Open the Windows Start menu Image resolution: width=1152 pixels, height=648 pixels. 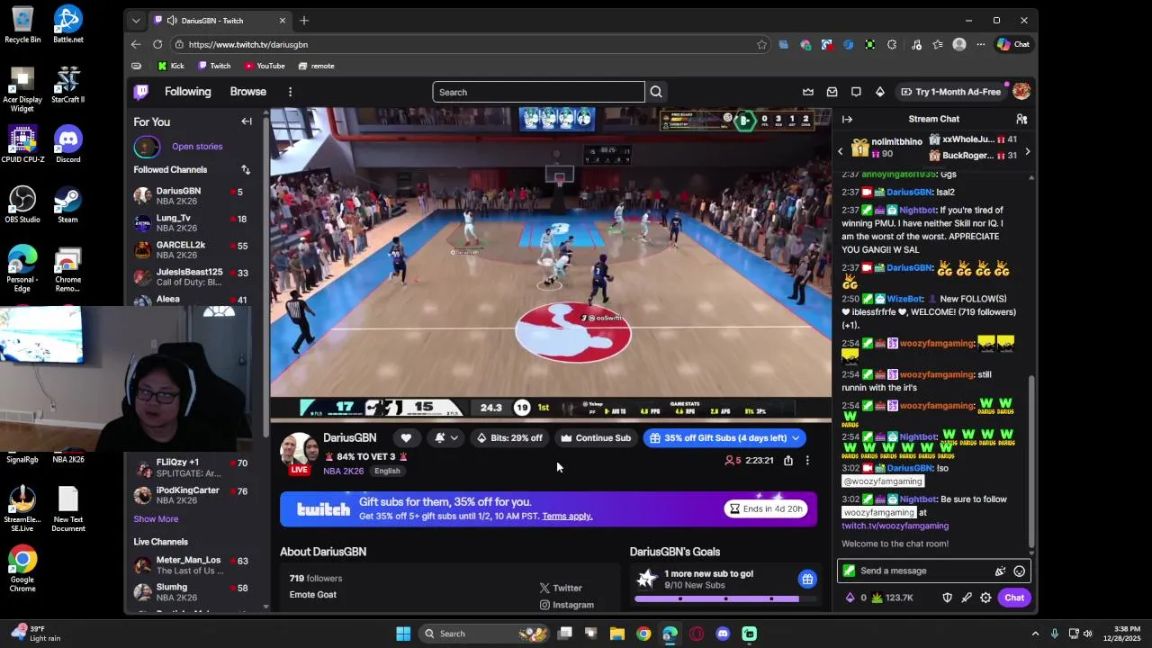[403, 634]
